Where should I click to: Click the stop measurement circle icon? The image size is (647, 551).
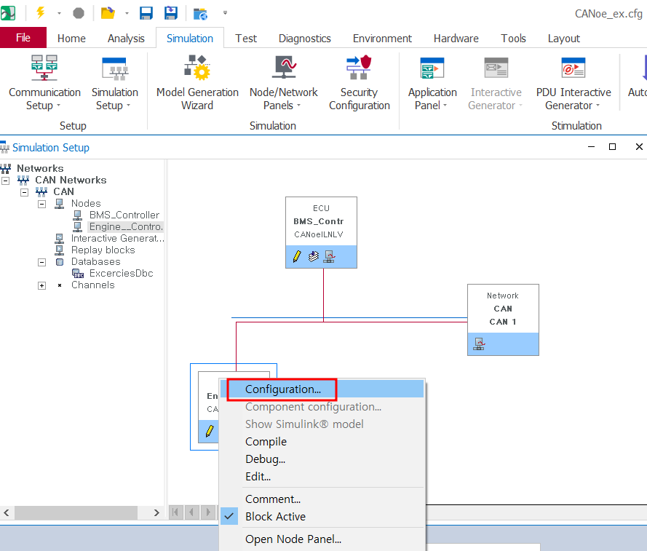coord(79,13)
